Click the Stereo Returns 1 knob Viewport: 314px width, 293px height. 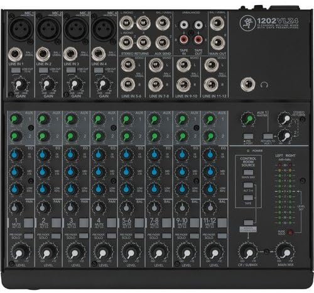284,119
